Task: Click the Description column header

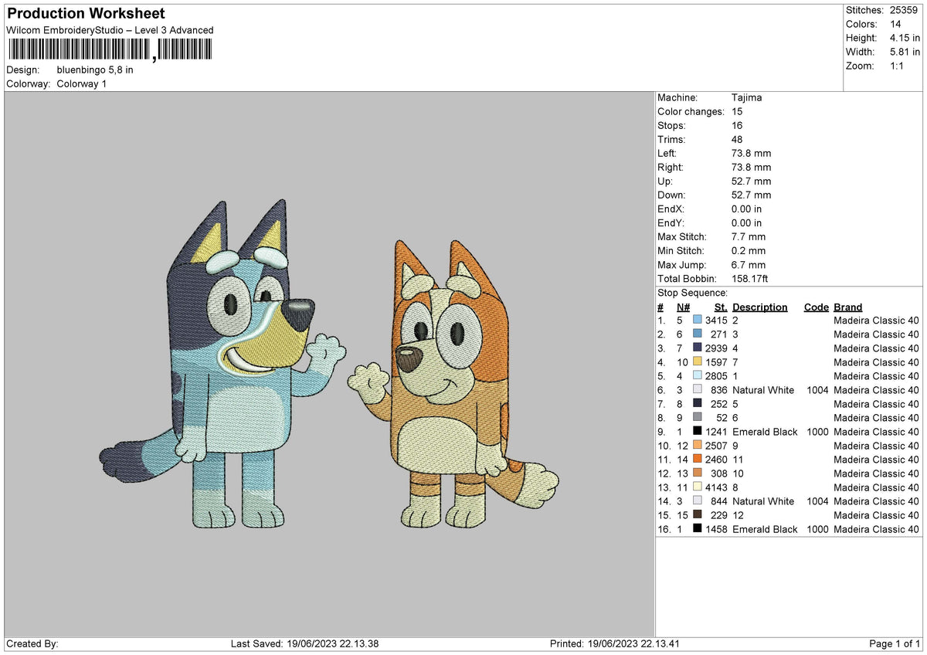Action: pyautogui.click(x=760, y=307)
